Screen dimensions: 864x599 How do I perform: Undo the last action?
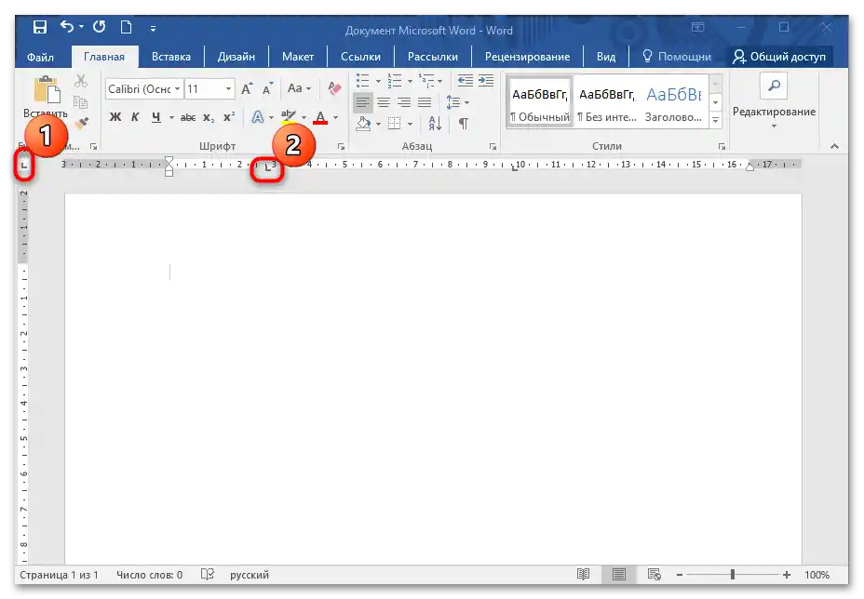click(67, 26)
